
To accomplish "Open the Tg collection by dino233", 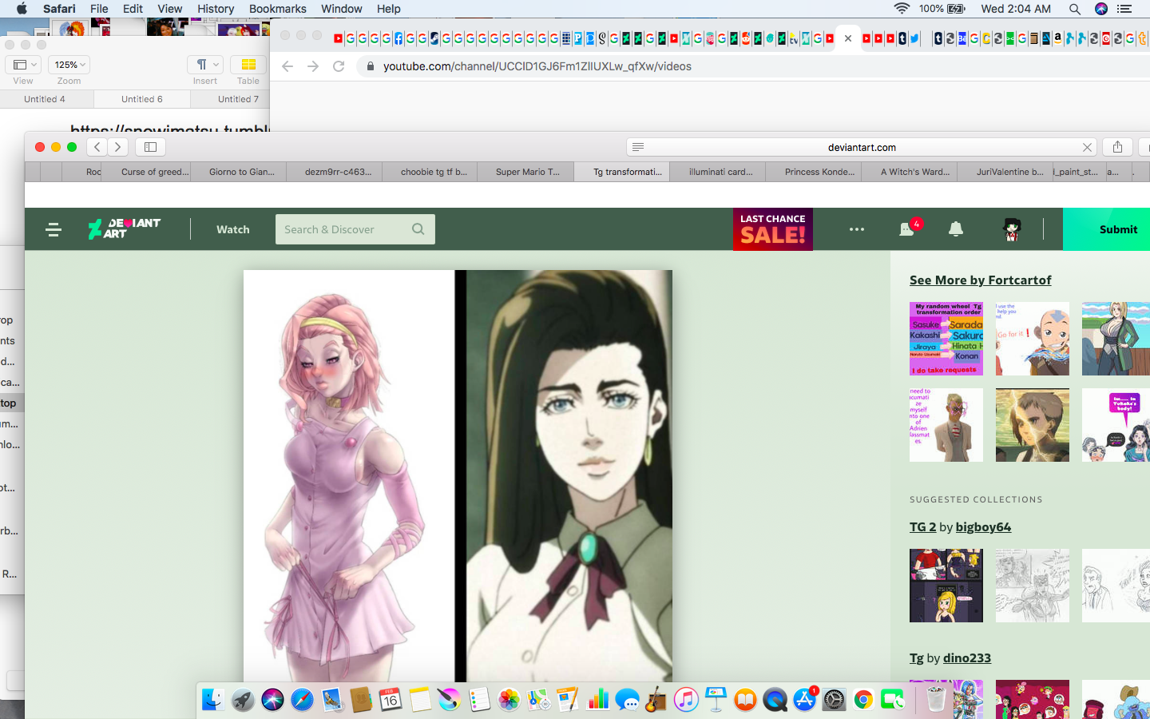I will (916, 658).
